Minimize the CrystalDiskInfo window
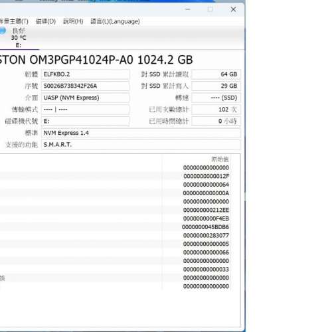The height and width of the screenshot is (332, 332). [188, 9]
